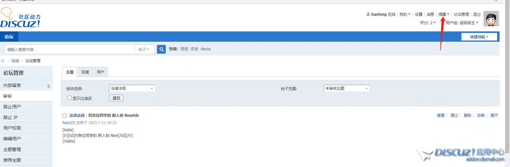510x167 pixels.
Task: Open the 帖子 search type dropdown
Action: [144, 49]
